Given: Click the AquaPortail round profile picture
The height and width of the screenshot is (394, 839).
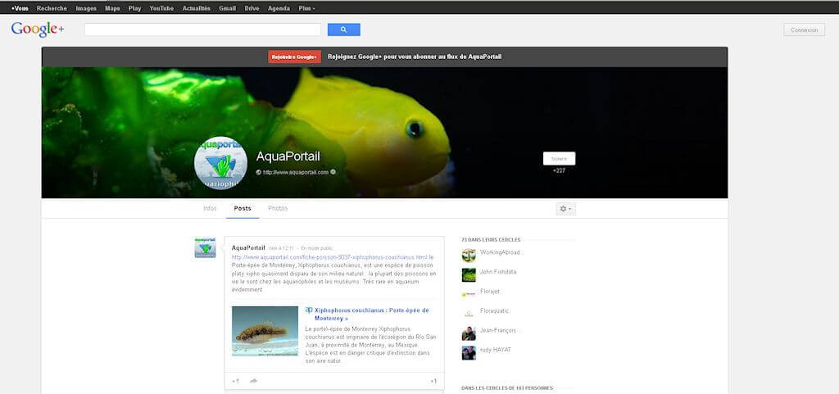Looking at the screenshot, I should pos(220,163).
